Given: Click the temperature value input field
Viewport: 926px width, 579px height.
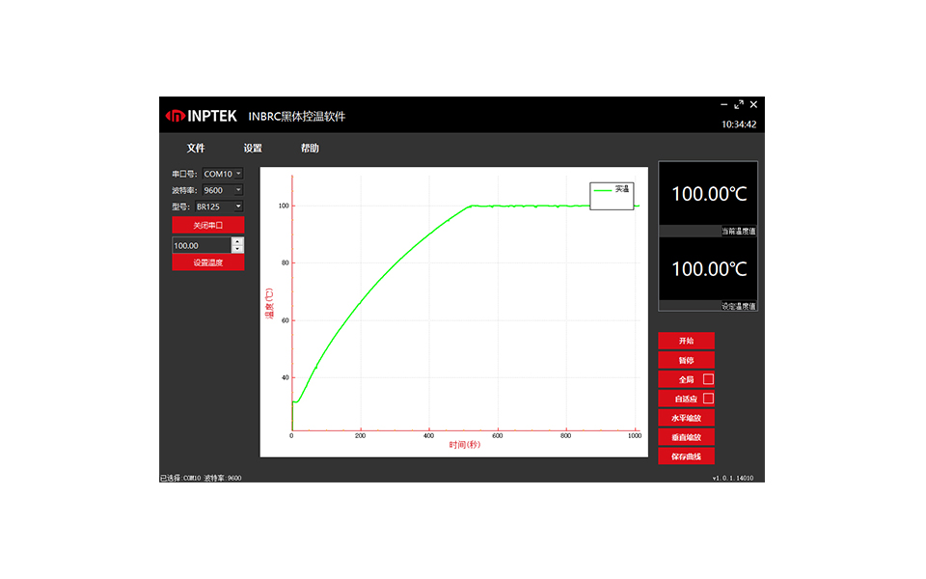Looking at the screenshot, I should [201, 246].
